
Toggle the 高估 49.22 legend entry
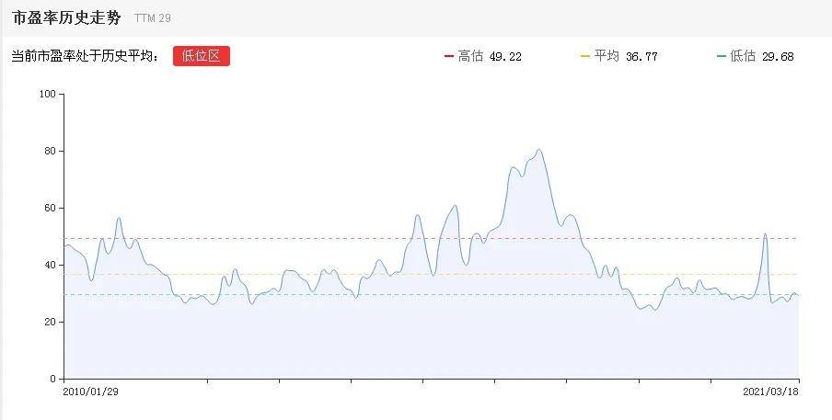point(483,56)
